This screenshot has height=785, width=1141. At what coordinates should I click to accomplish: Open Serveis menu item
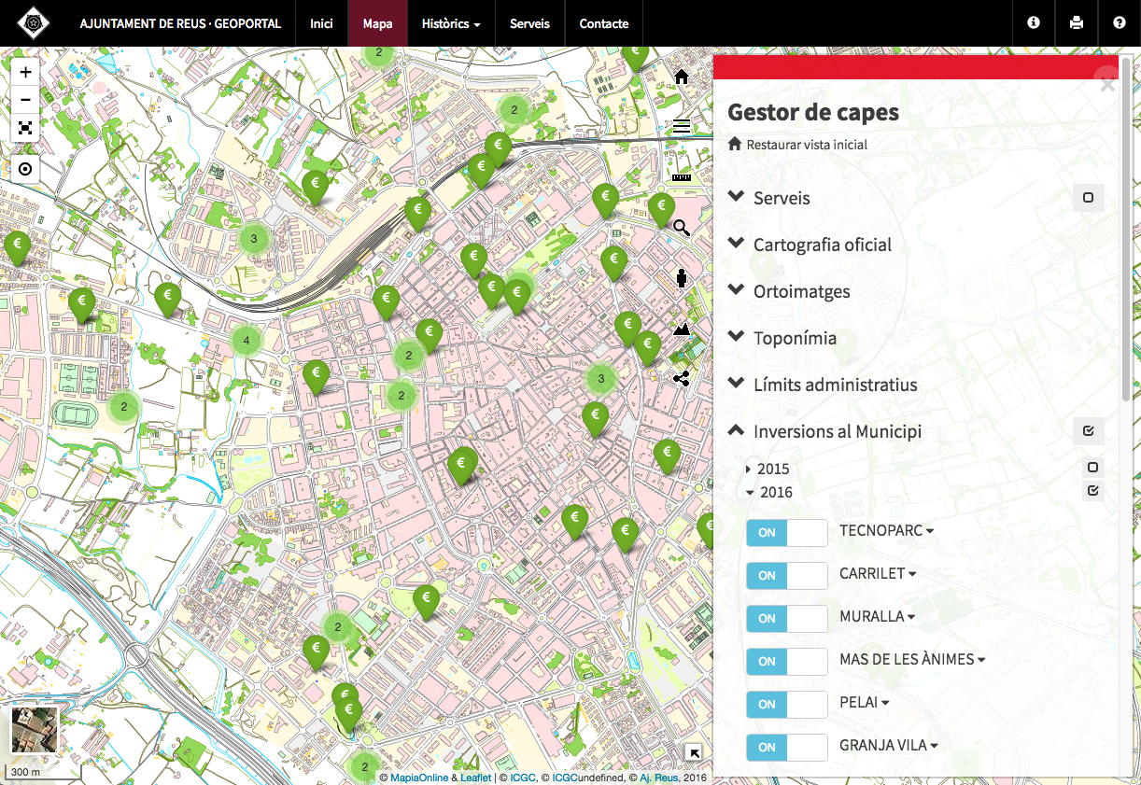pyautogui.click(x=529, y=23)
